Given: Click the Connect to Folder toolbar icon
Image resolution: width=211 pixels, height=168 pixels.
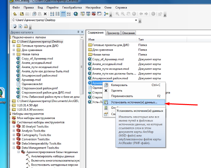Looking at the screenshot, I should (x=22, y=14).
